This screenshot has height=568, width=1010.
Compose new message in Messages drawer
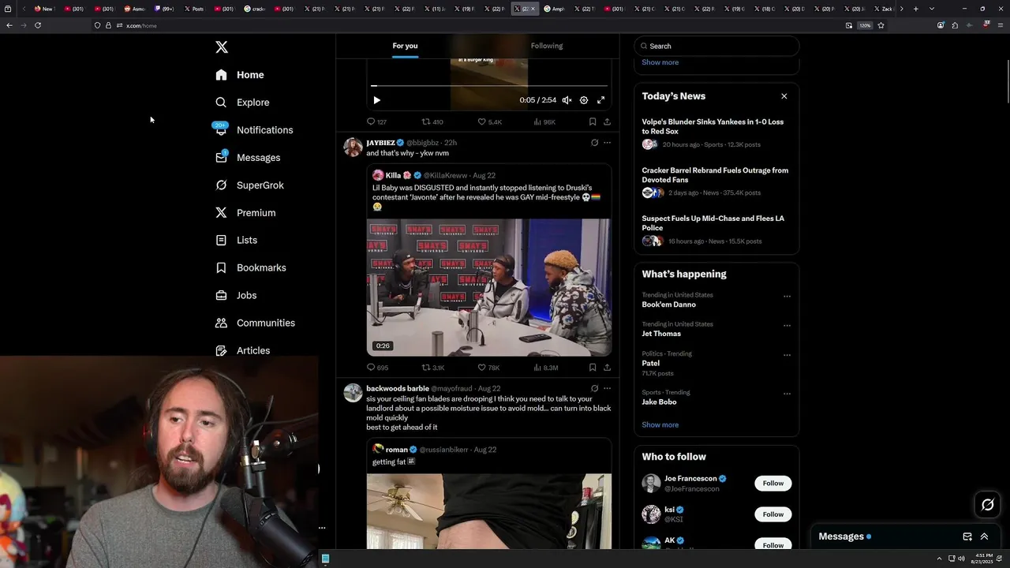click(967, 536)
